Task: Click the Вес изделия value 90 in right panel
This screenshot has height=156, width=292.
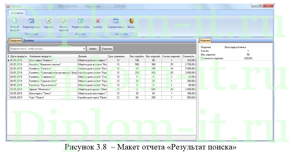Action: coord(248,54)
